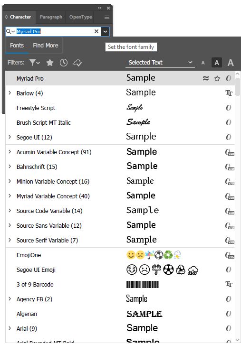Click the search magnifier options icon

10,32
